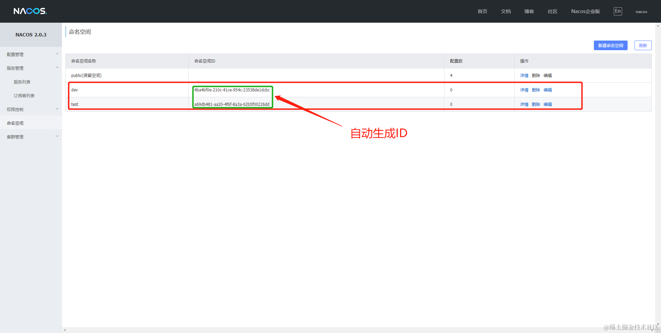View 详情 for dev namespace
The image size is (661, 333).
point(524,90)
